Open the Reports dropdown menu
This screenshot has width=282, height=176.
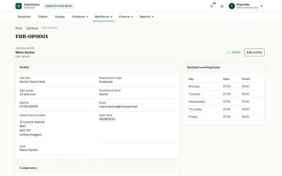point(147,17)
